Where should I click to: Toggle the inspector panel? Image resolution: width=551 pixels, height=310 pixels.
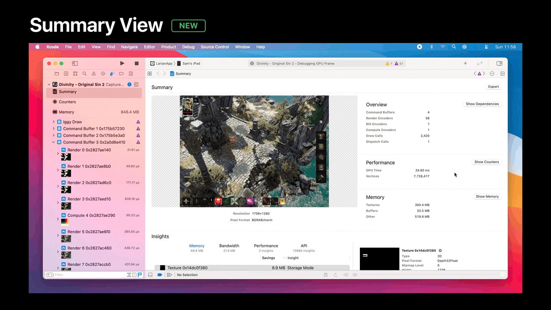click(499, 63)
